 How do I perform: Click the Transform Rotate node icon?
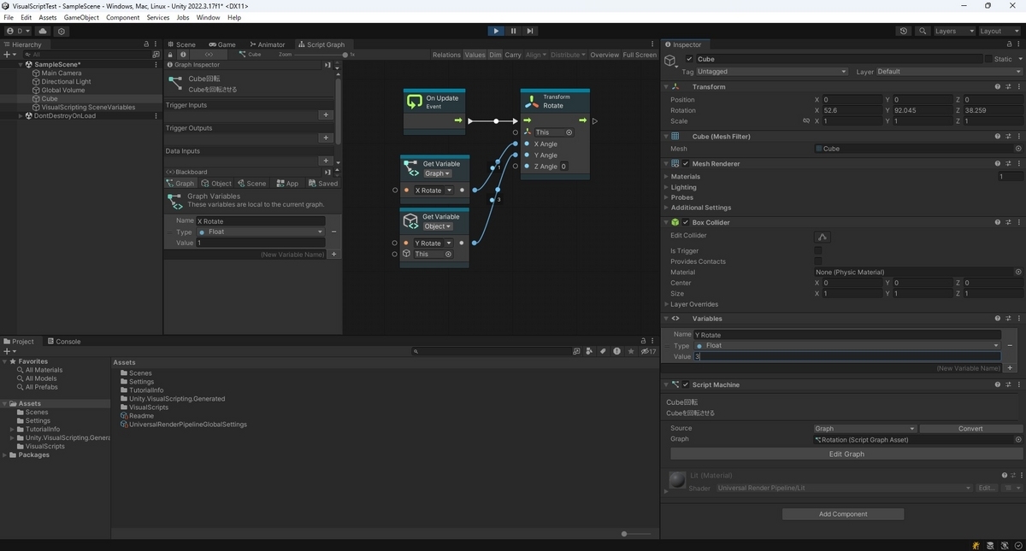coord(531,102)
